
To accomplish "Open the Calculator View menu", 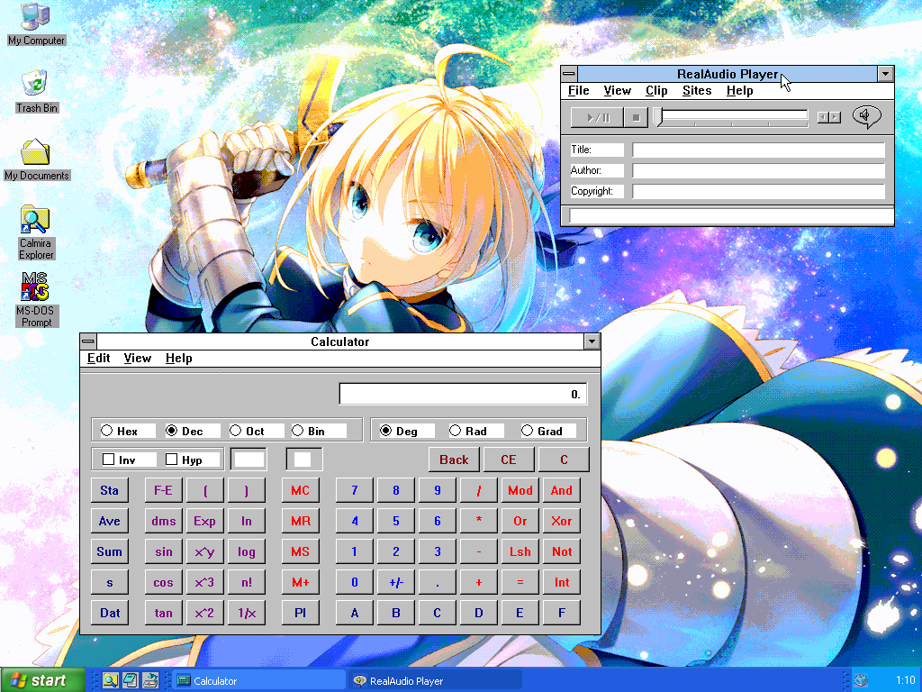I will (137, 359).
